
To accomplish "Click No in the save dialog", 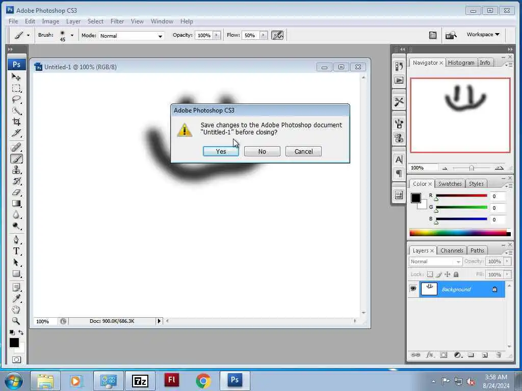I will 262,151.
